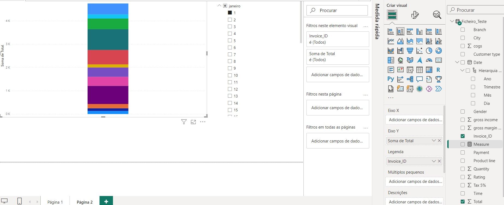Select the KPI visual
504x205 pixels.
pyautogui.click(x=400, y=70)
